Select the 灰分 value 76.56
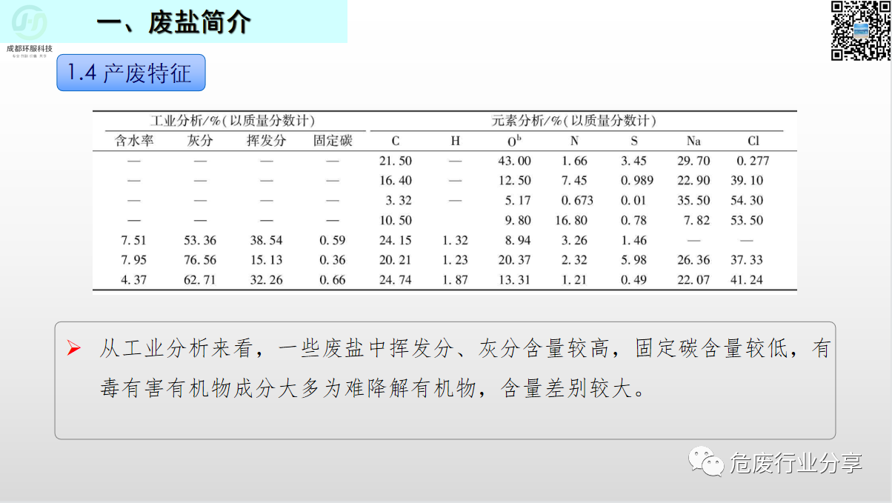The height and width of the screenshot is (503, 892). [x=200, y=261]
